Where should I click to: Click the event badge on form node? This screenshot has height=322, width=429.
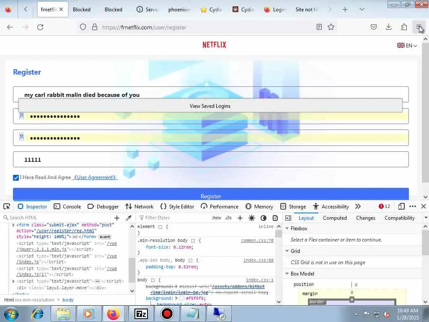pyautogui.click(x=105, y=237)
